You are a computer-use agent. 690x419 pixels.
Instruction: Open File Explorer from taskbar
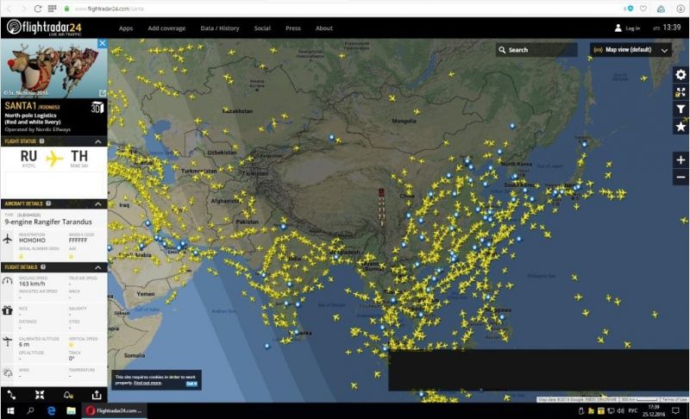click(71, 410)
